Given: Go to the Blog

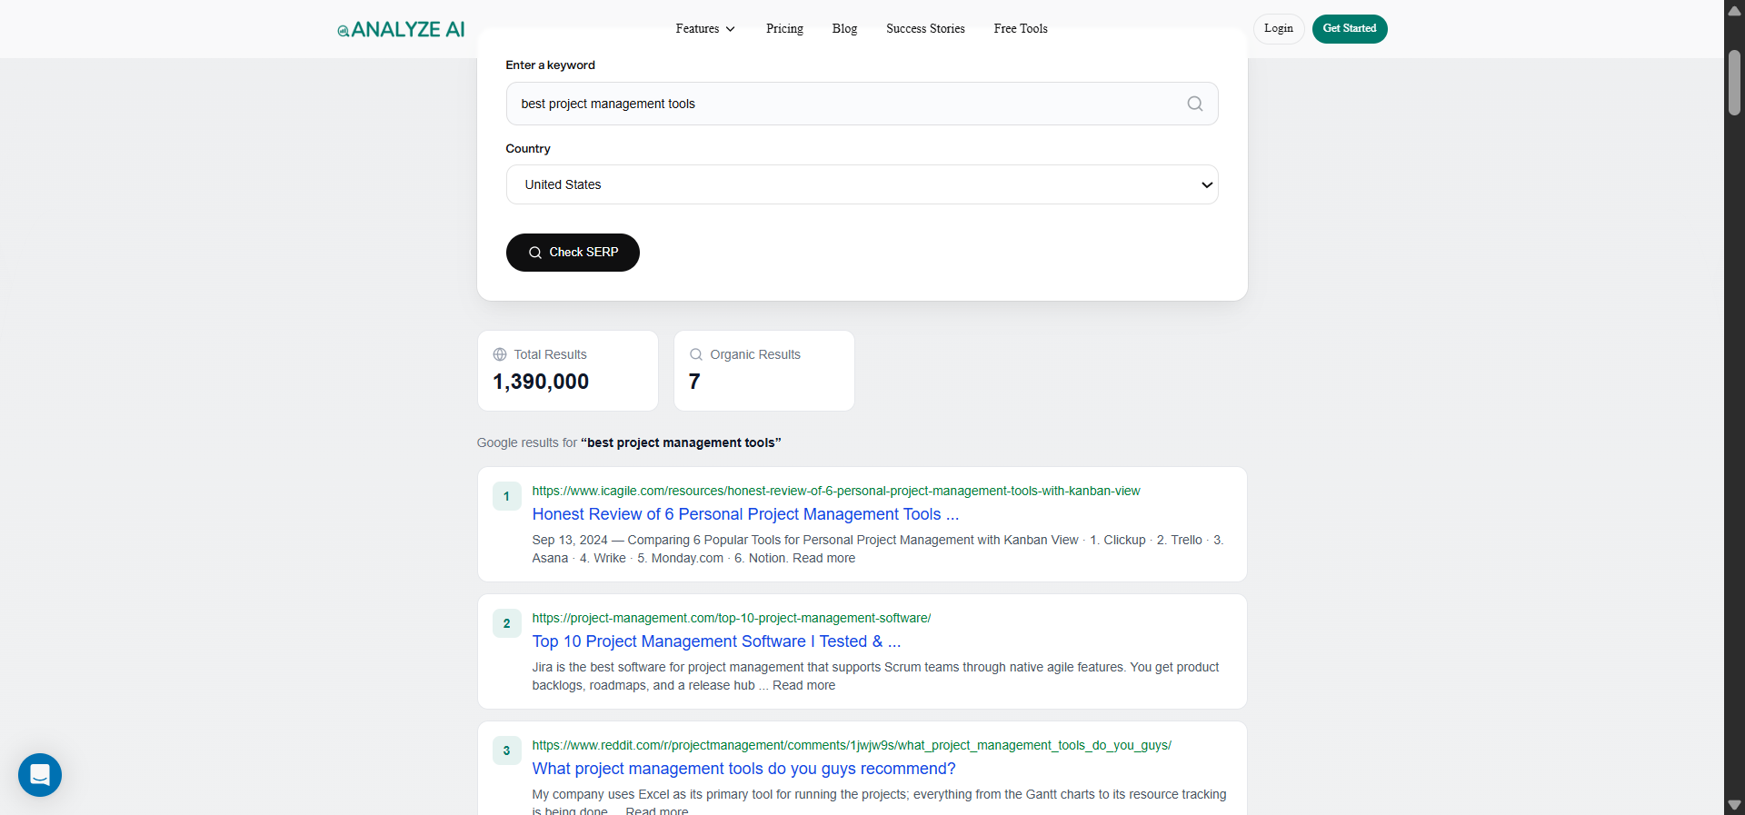Looking at the screenshot, I should coord(844,29).
